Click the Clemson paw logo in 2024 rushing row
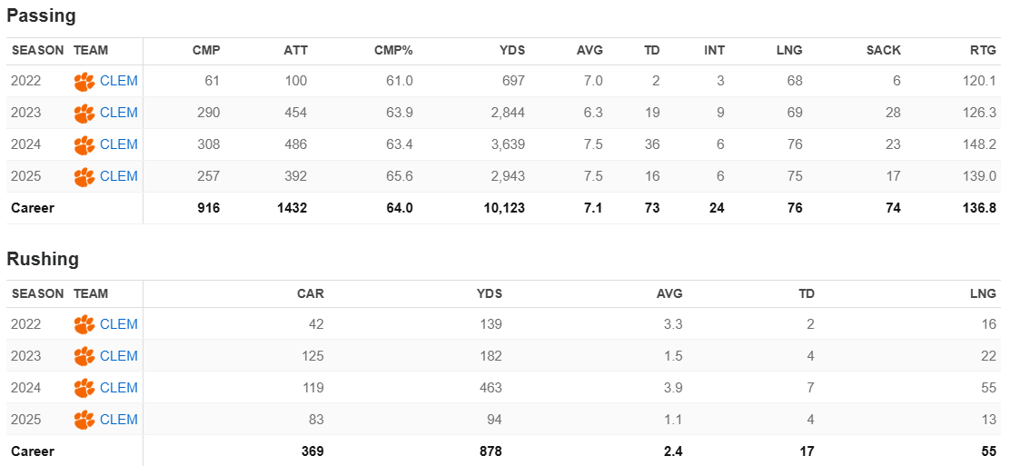The height and width of the screenshot is (466, 1010). point(84,388)
